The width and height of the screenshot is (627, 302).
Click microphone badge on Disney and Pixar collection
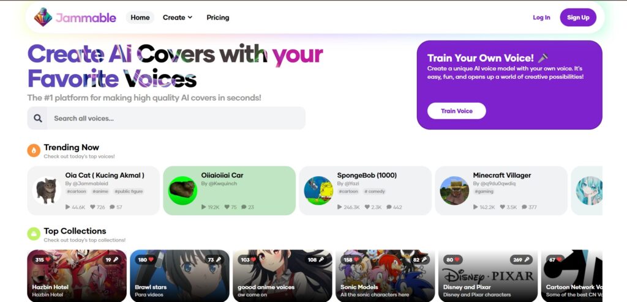(x=521, y=260)
